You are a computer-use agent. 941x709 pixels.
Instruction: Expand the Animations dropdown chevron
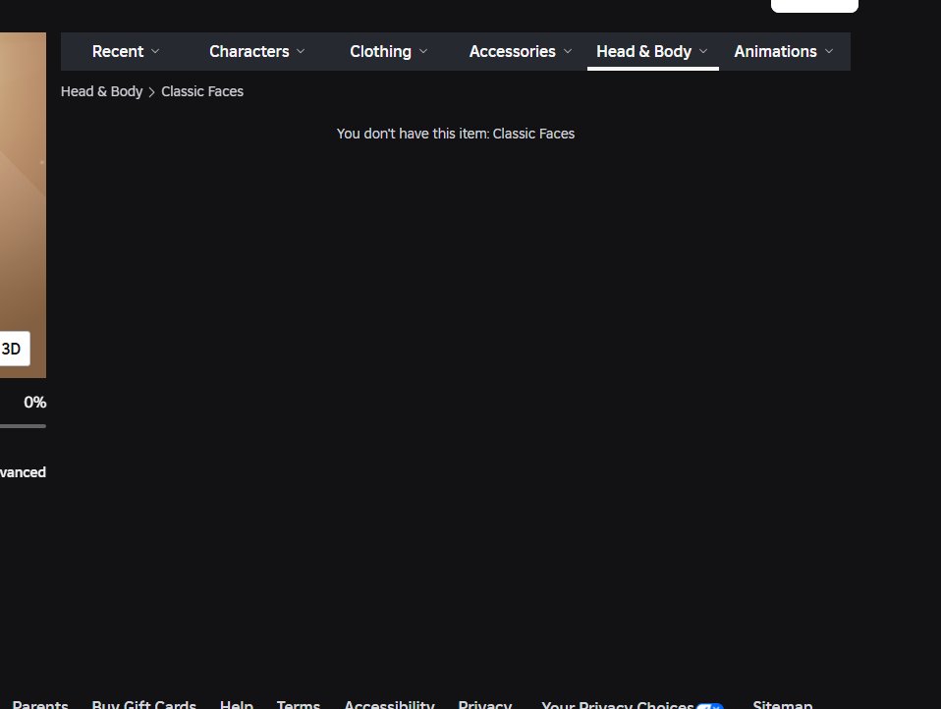(829, 52)
